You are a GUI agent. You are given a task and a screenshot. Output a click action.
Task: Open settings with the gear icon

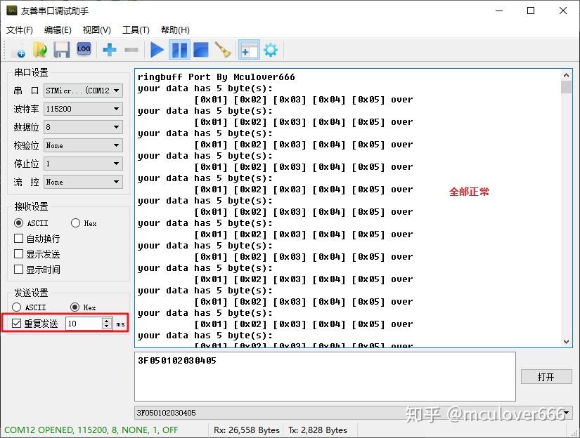click(271, 49)
